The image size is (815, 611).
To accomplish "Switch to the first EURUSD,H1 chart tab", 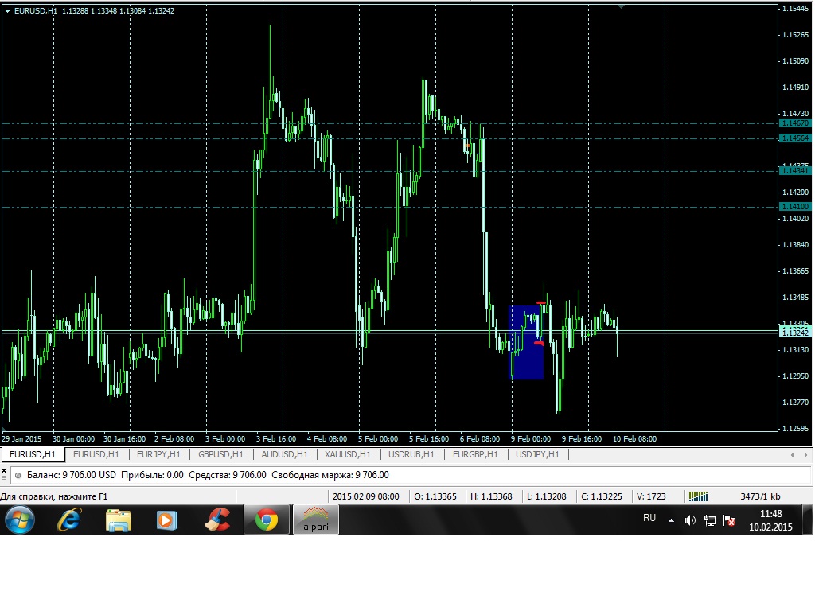I will pyautogui.click(x=33, y=454).
